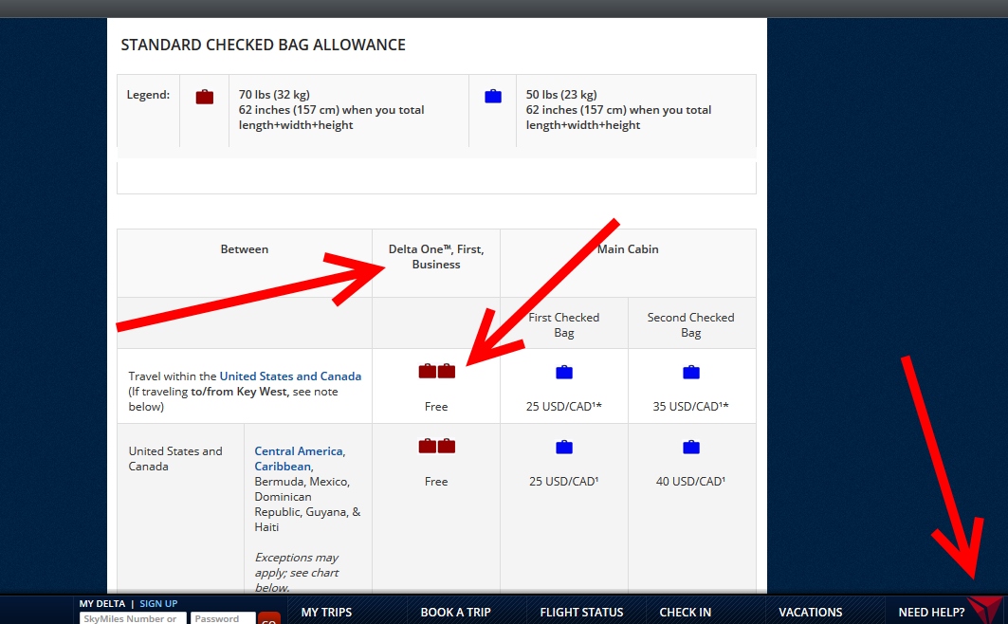Open the CHECK IN menu
1008x624 pixels.
point(685,612)
